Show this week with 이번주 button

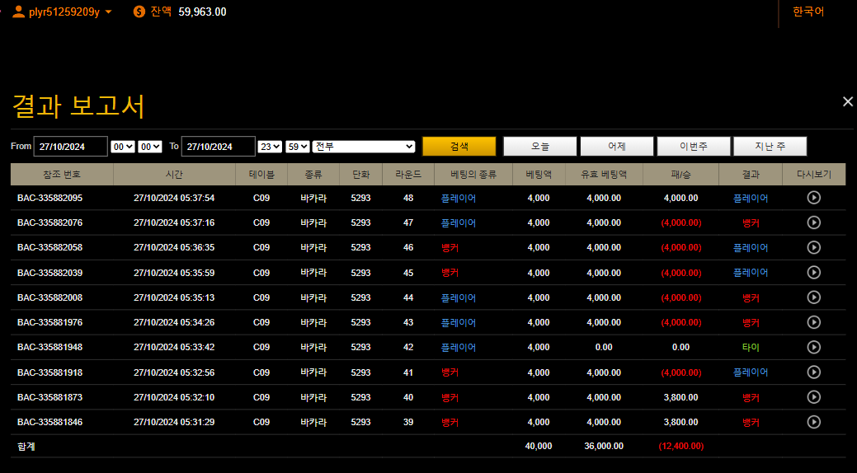(693, 146)
